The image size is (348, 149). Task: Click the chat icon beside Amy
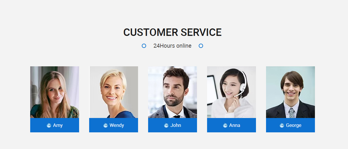(x=49, y=125)
